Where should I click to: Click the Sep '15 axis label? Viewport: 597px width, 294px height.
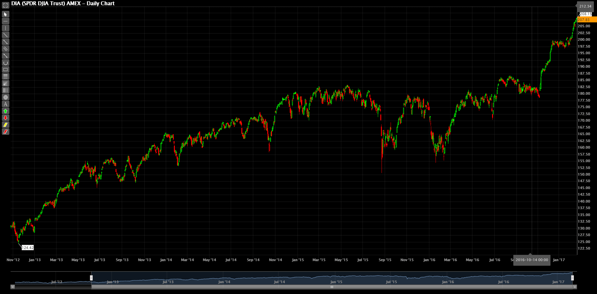(x=385, y=260)
